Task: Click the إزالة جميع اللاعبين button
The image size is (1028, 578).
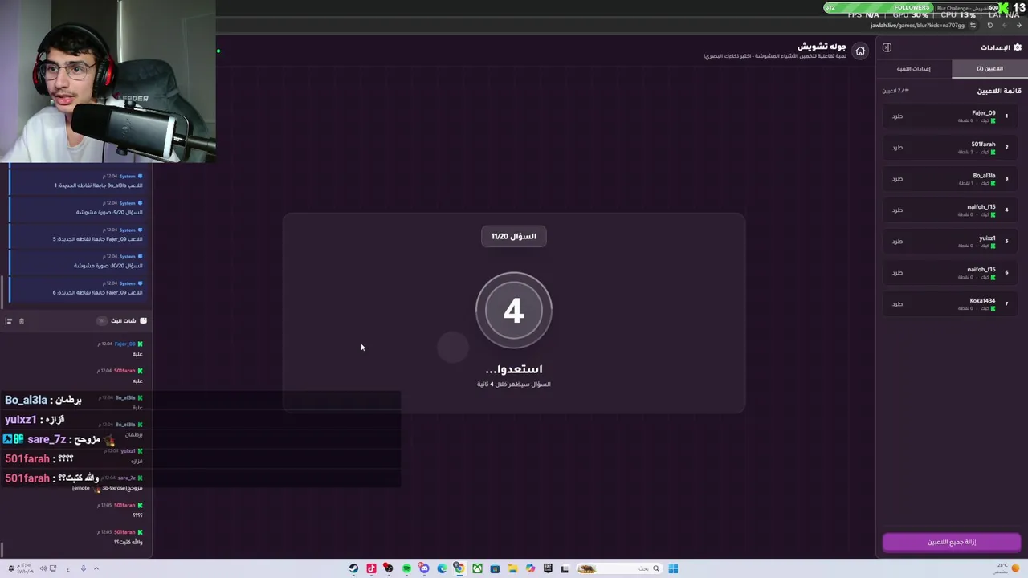Action: click(952, 543)
